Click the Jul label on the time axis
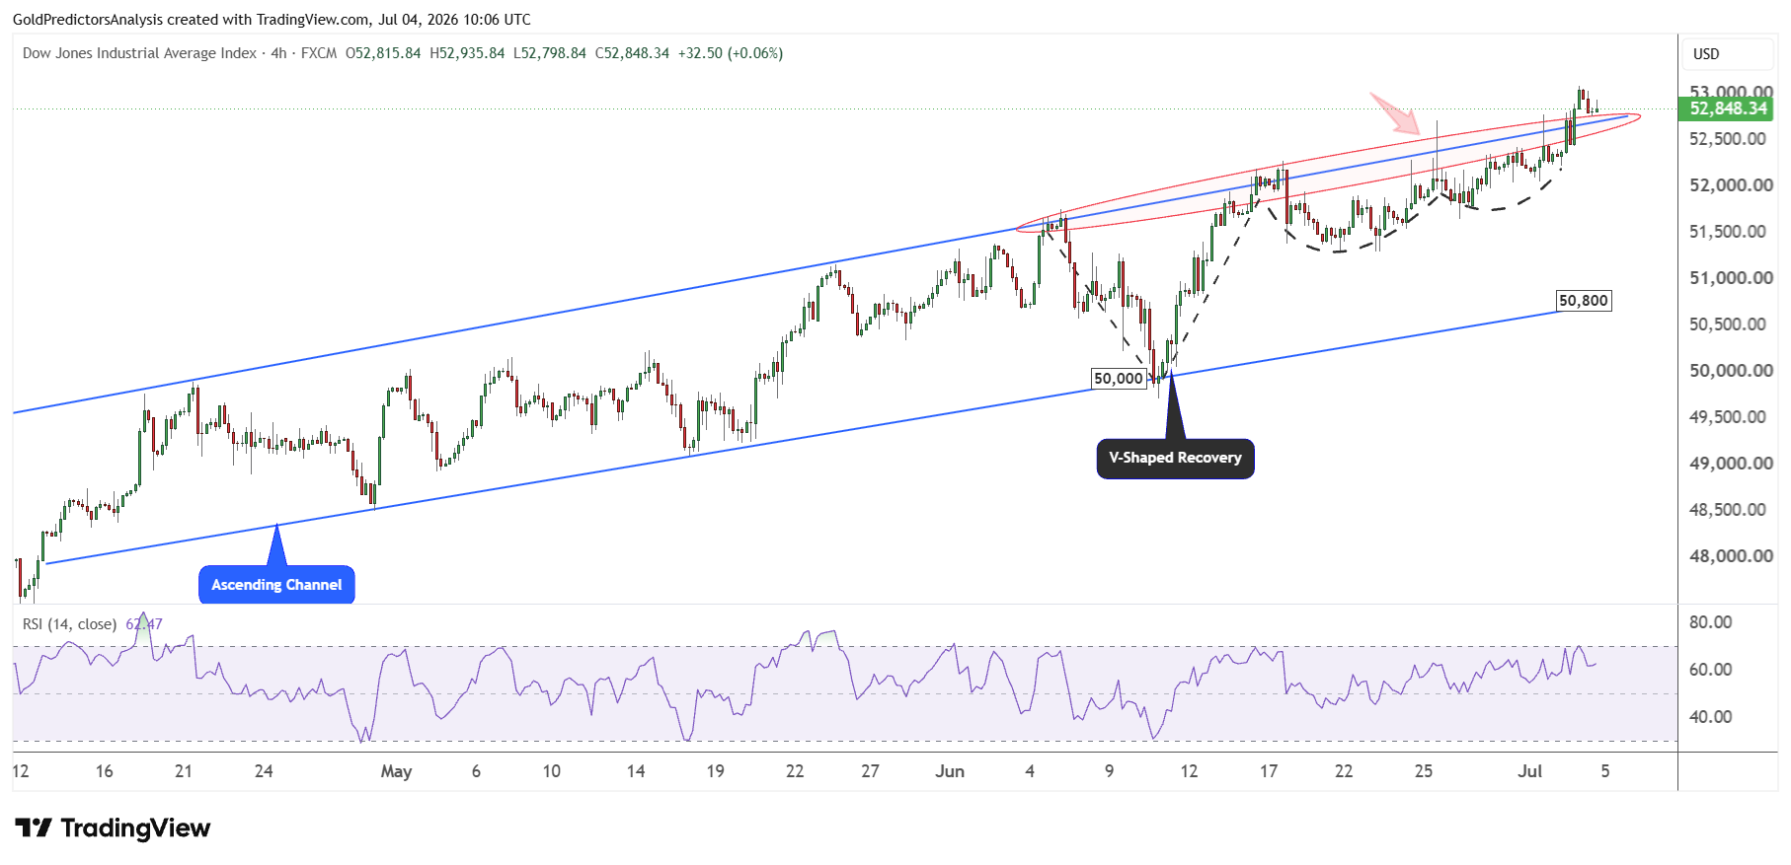 pos(1529,771)
